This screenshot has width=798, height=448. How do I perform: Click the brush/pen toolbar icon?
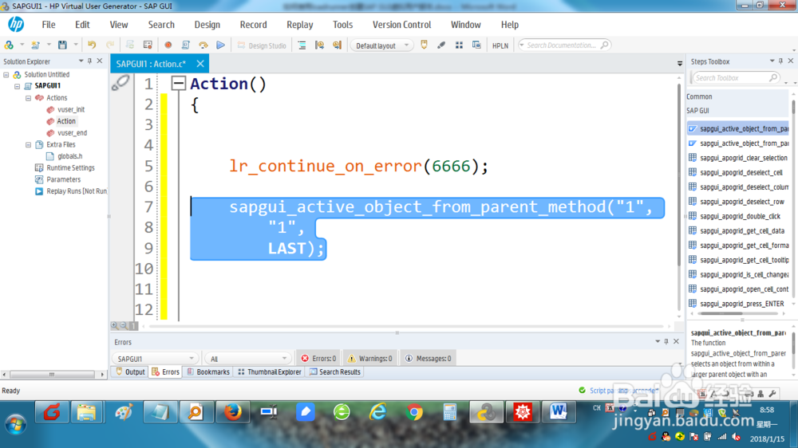point(441,45)
